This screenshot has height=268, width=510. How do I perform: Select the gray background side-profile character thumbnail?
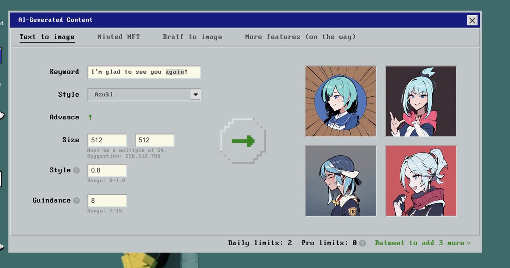340,181
